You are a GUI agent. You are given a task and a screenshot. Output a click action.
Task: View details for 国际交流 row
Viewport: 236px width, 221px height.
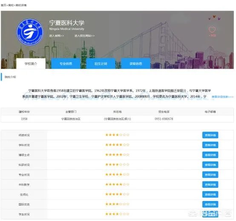(x=210, y=204)
